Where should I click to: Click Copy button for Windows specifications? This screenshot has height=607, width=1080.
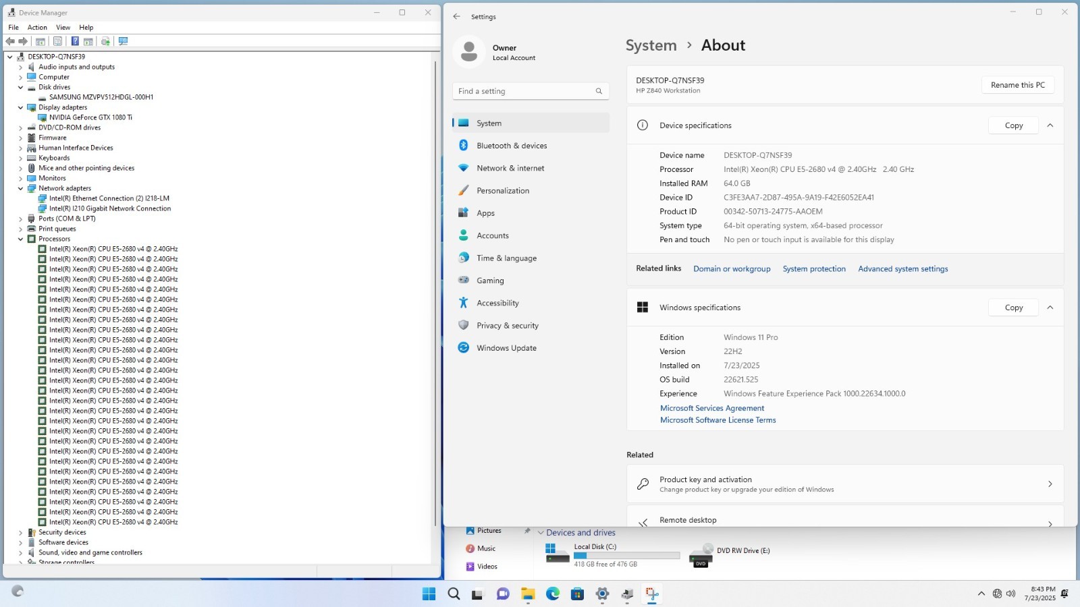point(1013,308)
